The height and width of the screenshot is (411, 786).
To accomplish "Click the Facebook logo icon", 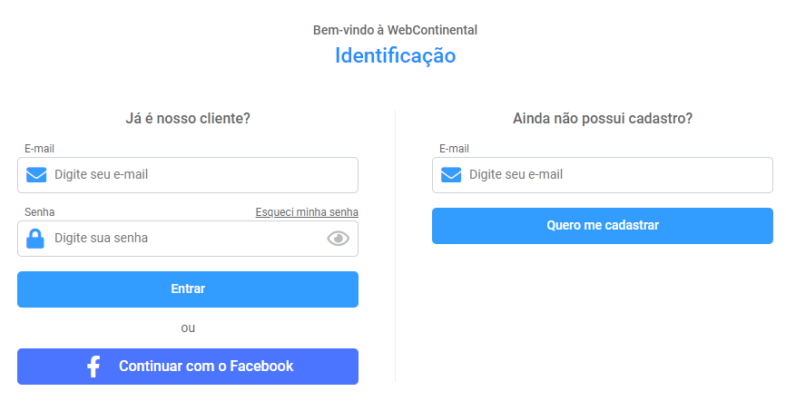I will pyautogui.click(x=93, y=367).
